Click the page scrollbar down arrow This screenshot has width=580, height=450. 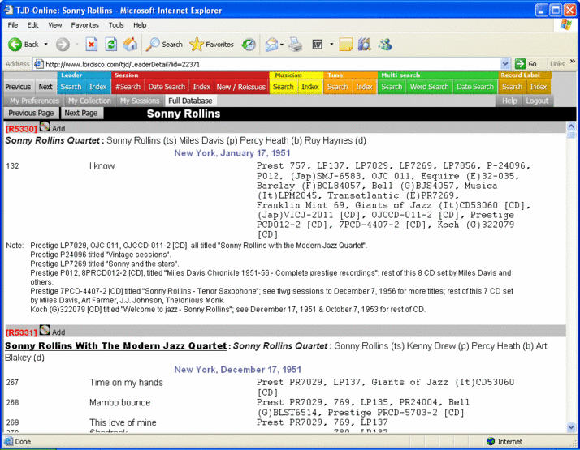(x=571, y=427)
